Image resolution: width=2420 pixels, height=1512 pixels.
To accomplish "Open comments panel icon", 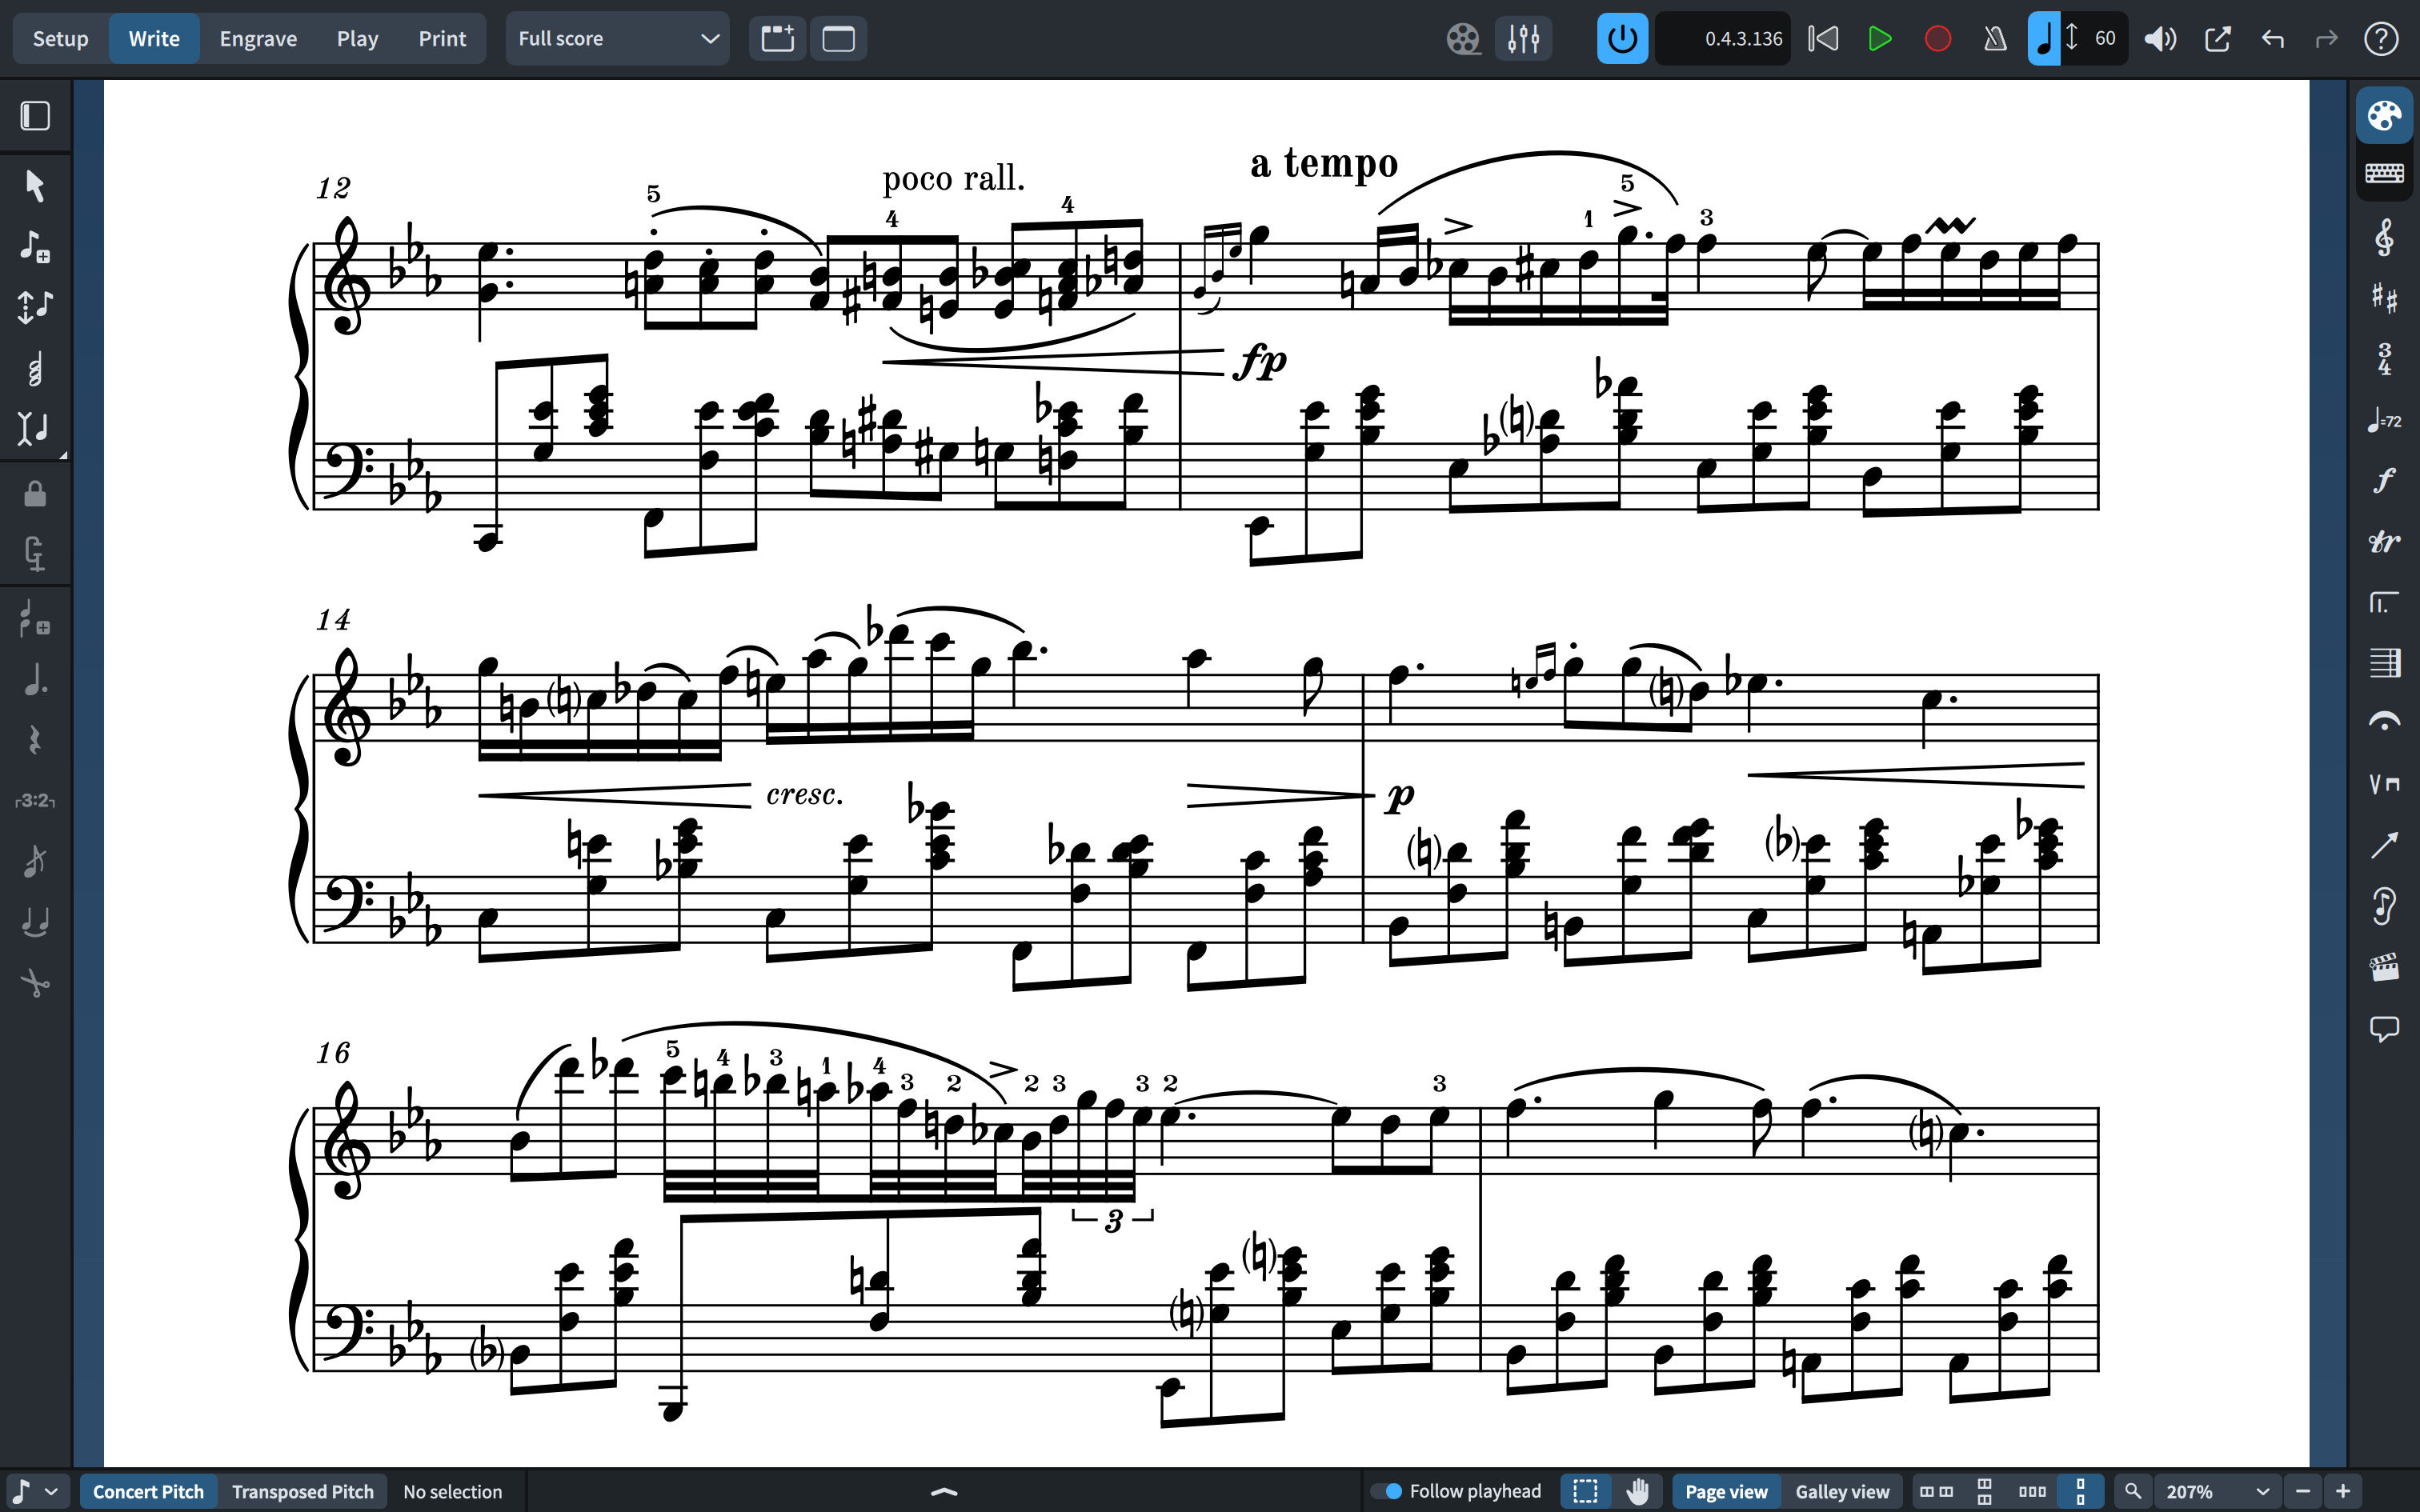I will pyautogui.click(x=2384, y=1028).
